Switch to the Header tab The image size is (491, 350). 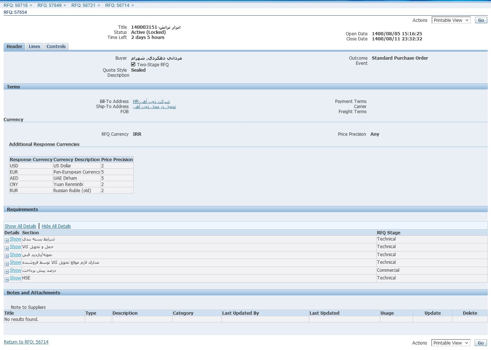pyautogui.click(x=14, y=47)
